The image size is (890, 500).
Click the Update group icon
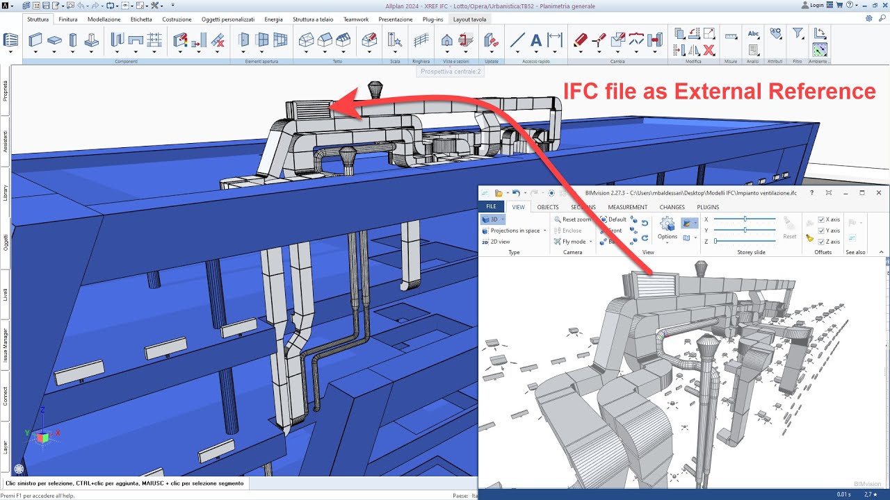(491, 40)
